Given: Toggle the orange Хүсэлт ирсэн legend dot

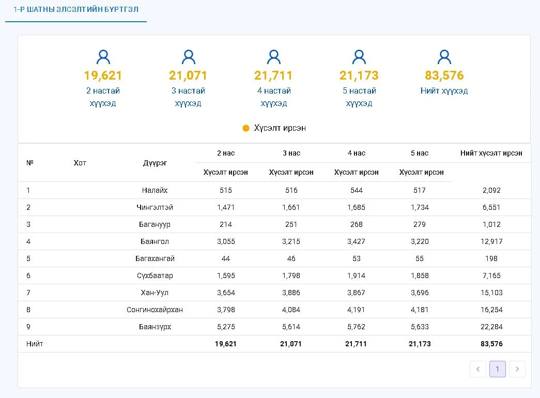Looking at the screenshot, I should pos(246,128).
